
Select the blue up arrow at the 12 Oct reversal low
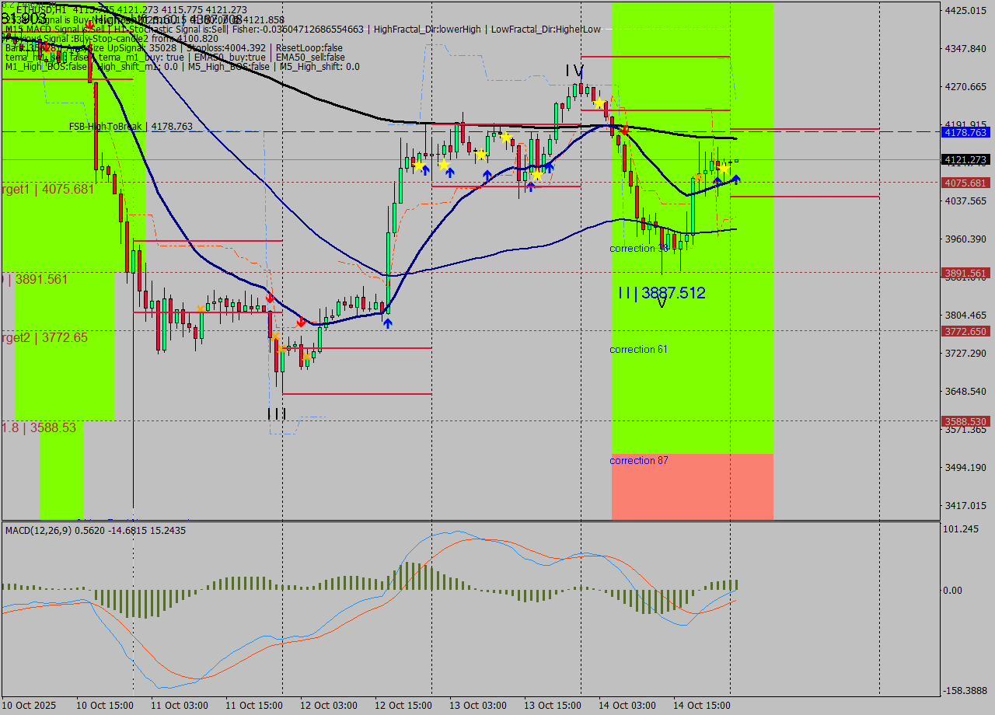coord(388,323)
